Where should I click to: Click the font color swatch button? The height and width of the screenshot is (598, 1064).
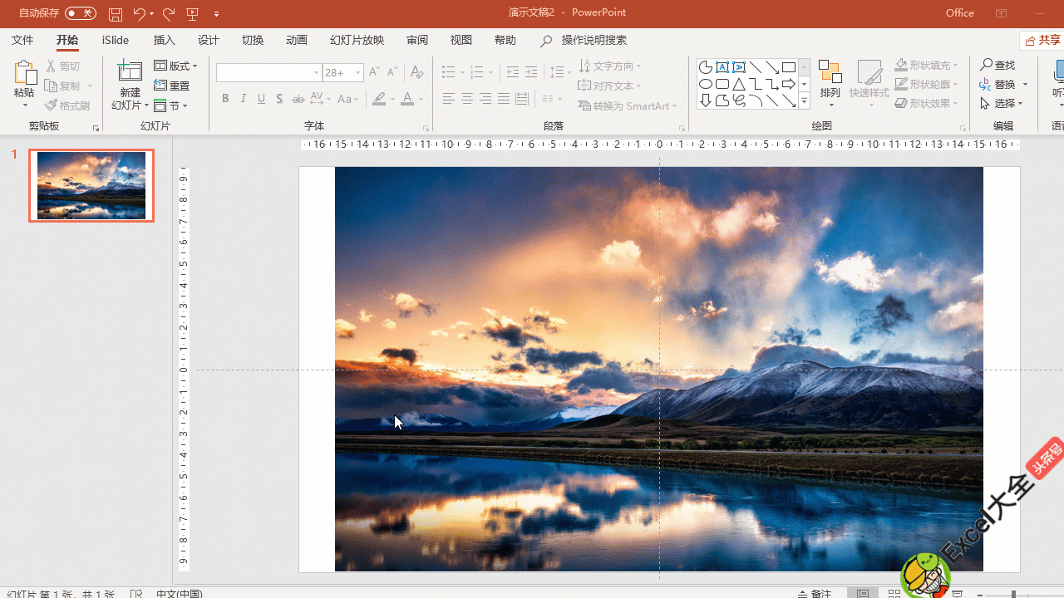(x=406, y=99)
